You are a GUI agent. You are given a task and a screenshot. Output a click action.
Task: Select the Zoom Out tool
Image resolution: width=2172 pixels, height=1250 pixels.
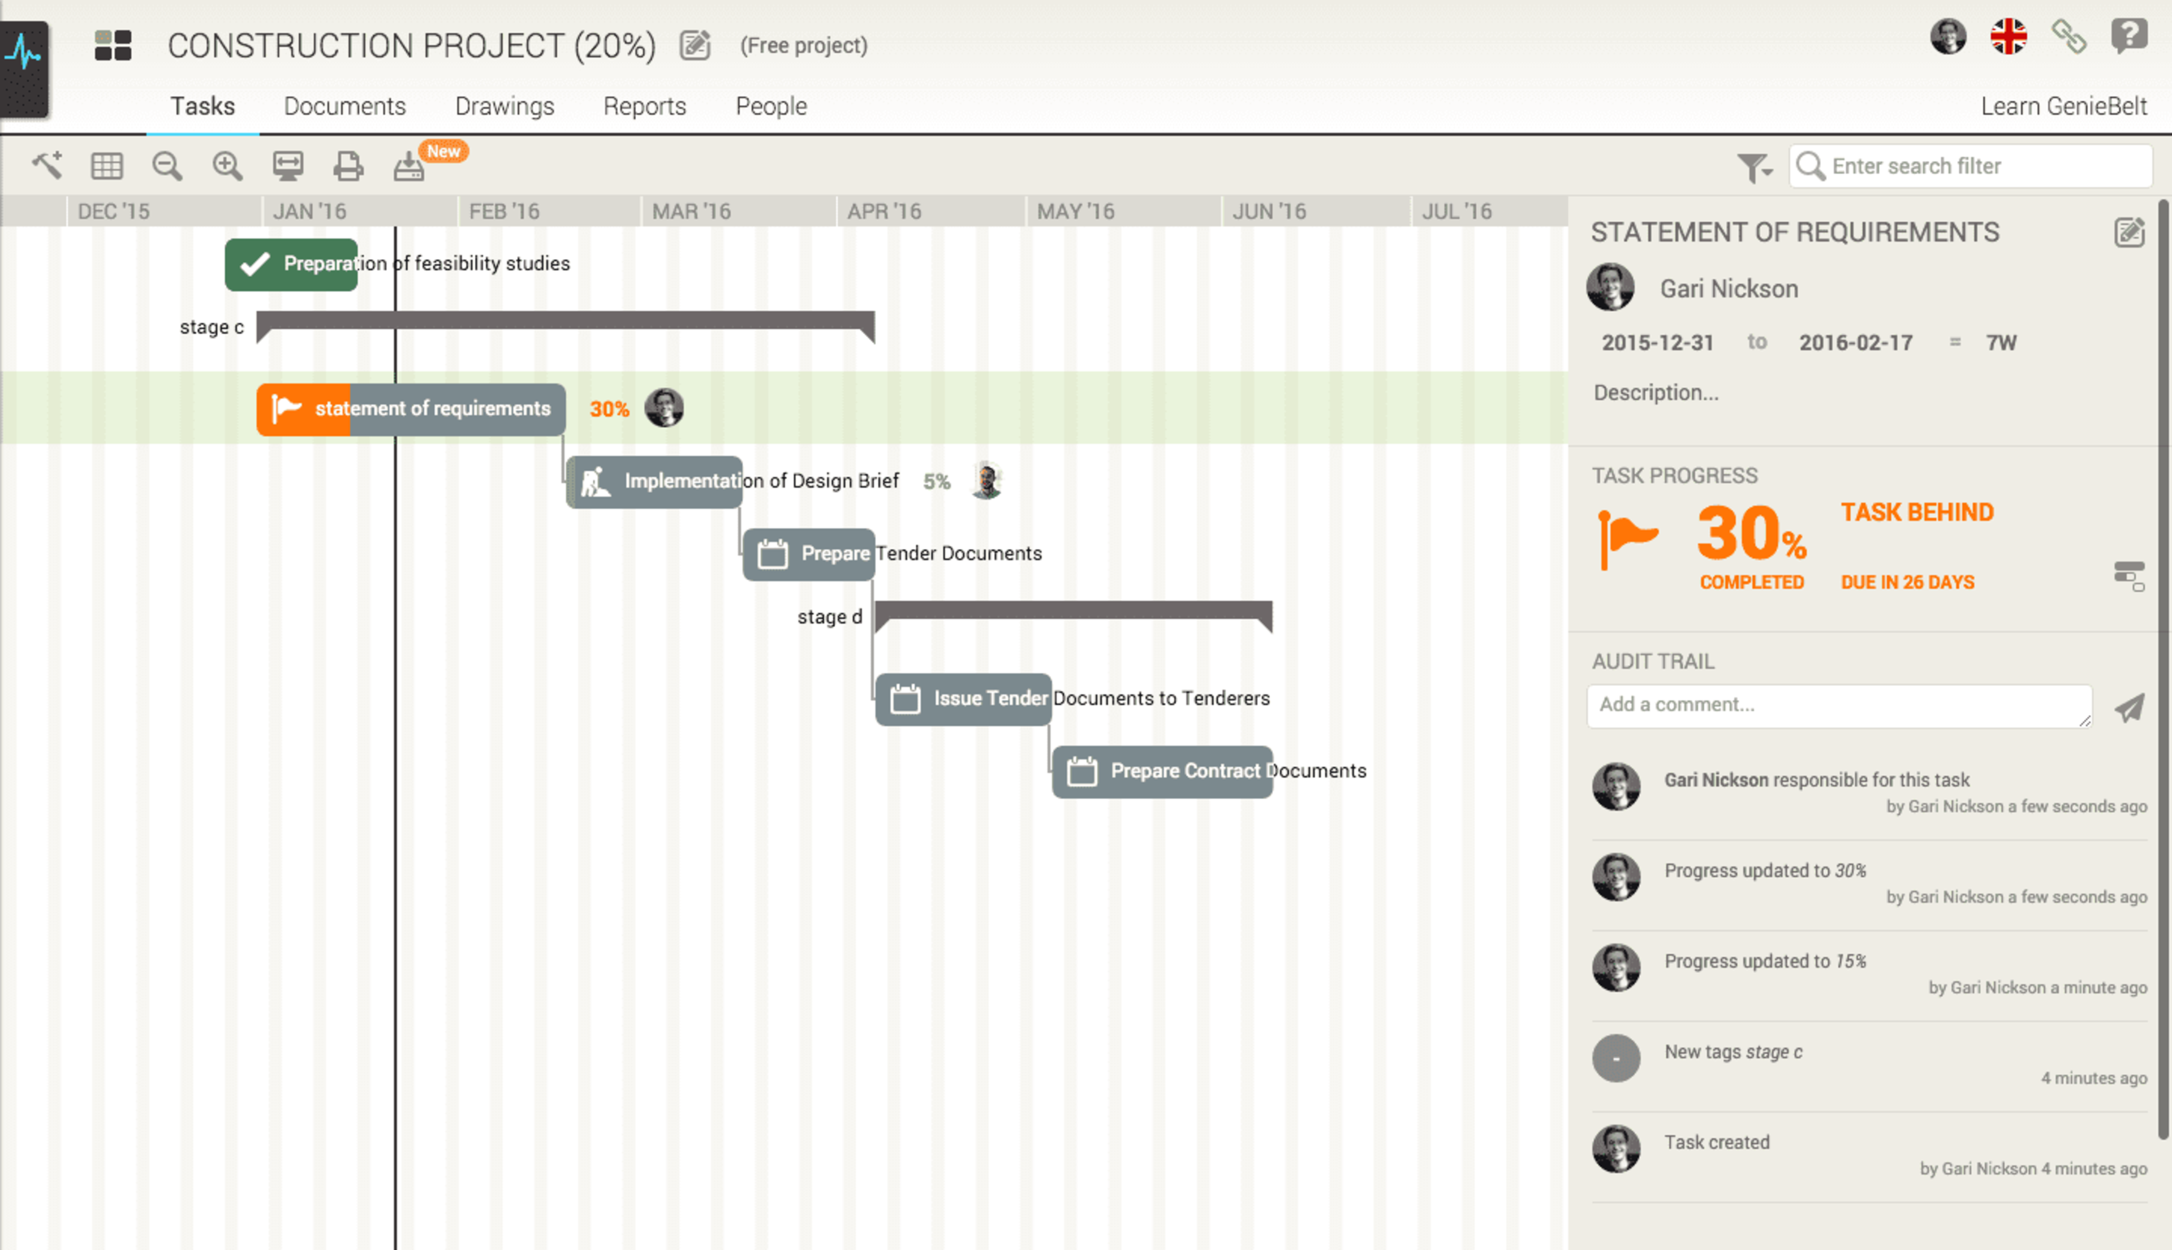pos(167,166)
